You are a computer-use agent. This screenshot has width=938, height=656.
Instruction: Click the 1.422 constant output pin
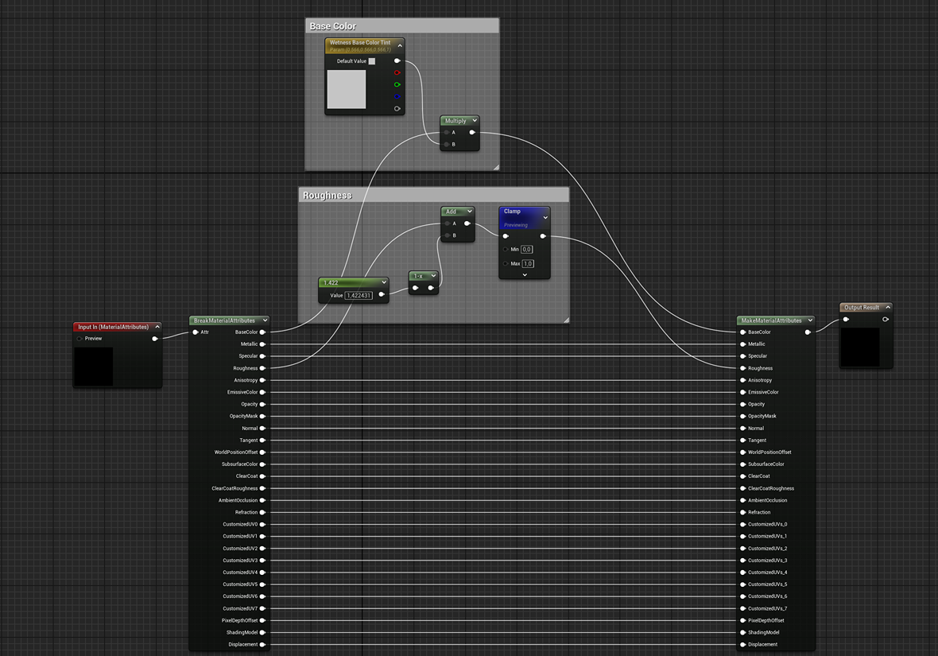tap(382, 294)
